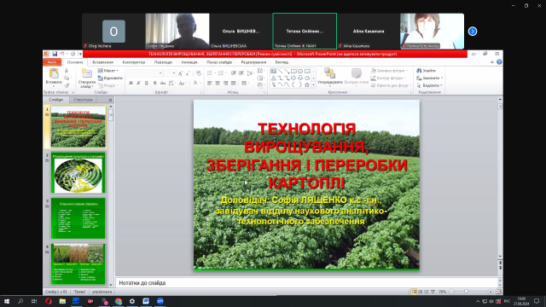Zoom out with the minus button
The height and width of the screenshot is (307, 546).
pyautogui.click(x=451, y=292)
